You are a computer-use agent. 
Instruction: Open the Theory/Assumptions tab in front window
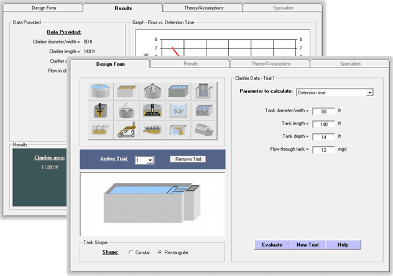(x=270, y=63)
